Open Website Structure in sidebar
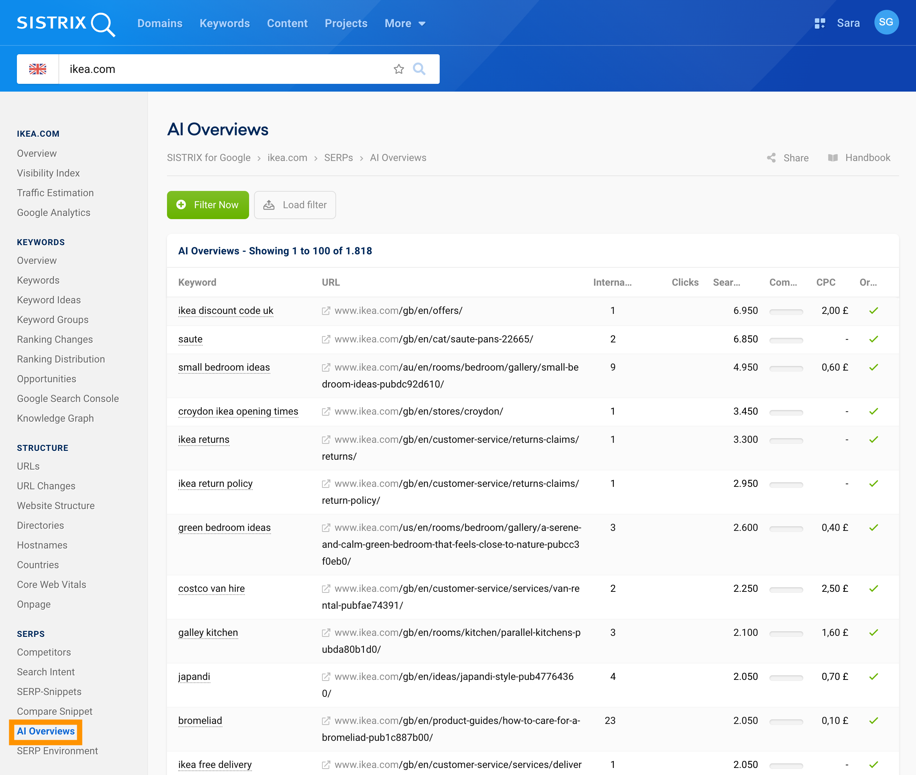Image resolution: width=916 pixels, height=775 pixels. click(x=56, y=506)
